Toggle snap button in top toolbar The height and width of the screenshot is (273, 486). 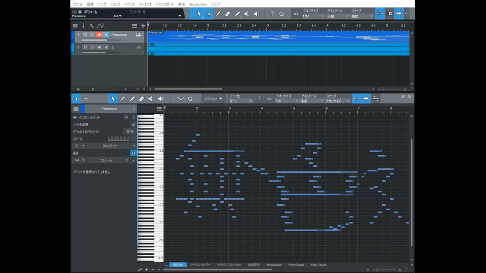(x=380, y=14)
